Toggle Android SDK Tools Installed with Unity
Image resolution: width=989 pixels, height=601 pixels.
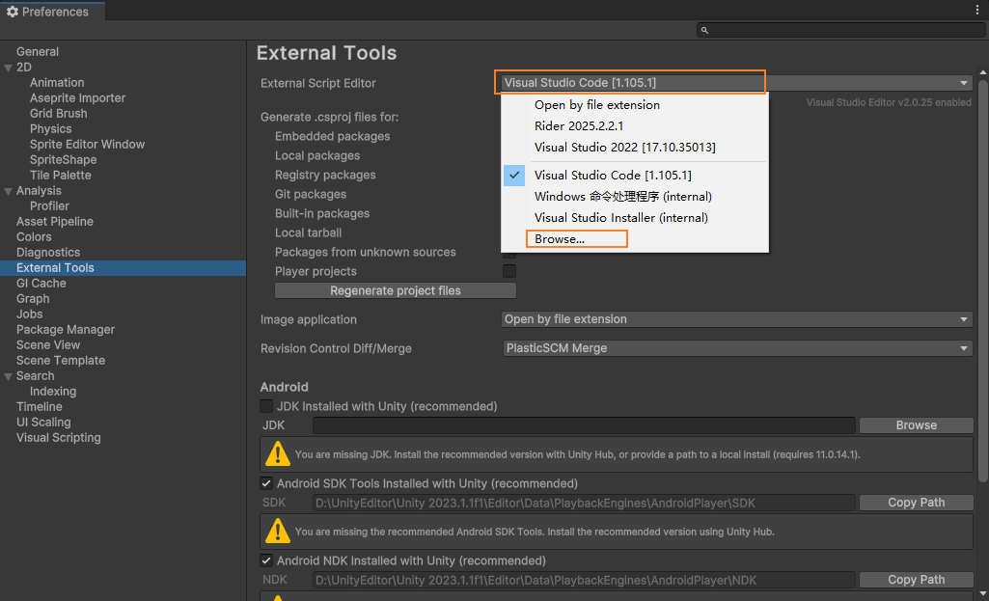267,483
